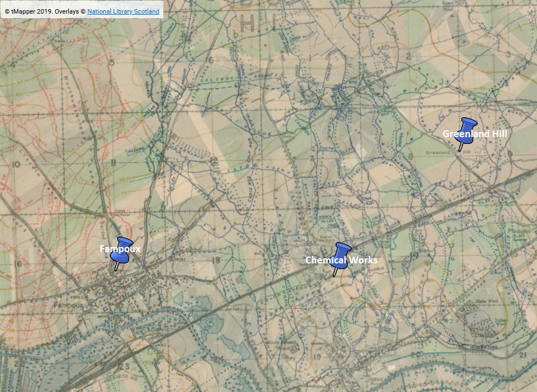537x392 pixels.
Task: Click the Greenland Hill blue pushpin
Action: coord(468,129)
